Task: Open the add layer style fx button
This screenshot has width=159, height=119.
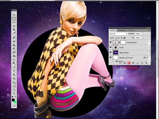Action: pos(125,63)
